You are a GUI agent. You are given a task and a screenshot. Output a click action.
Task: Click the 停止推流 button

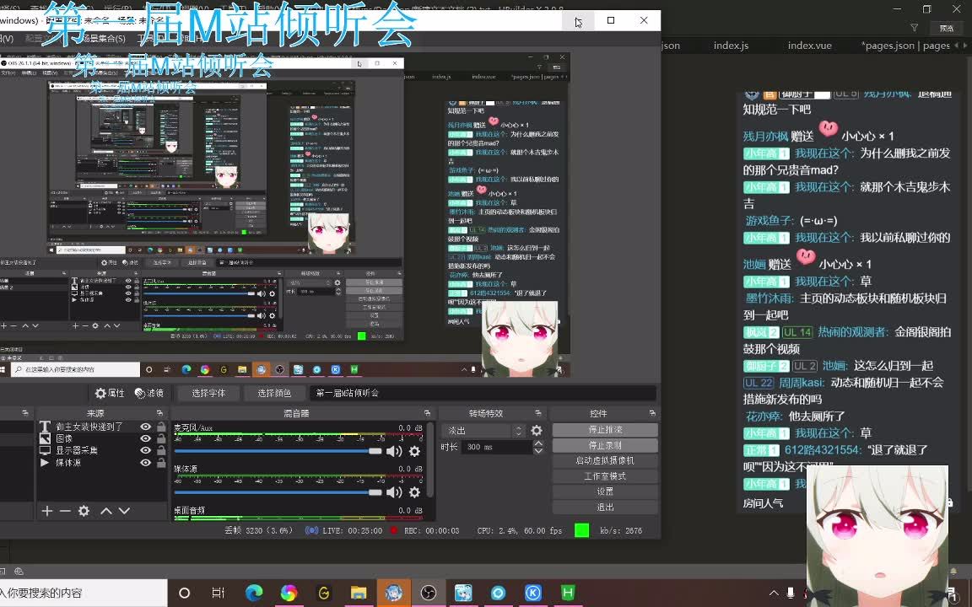pos(605,430)
